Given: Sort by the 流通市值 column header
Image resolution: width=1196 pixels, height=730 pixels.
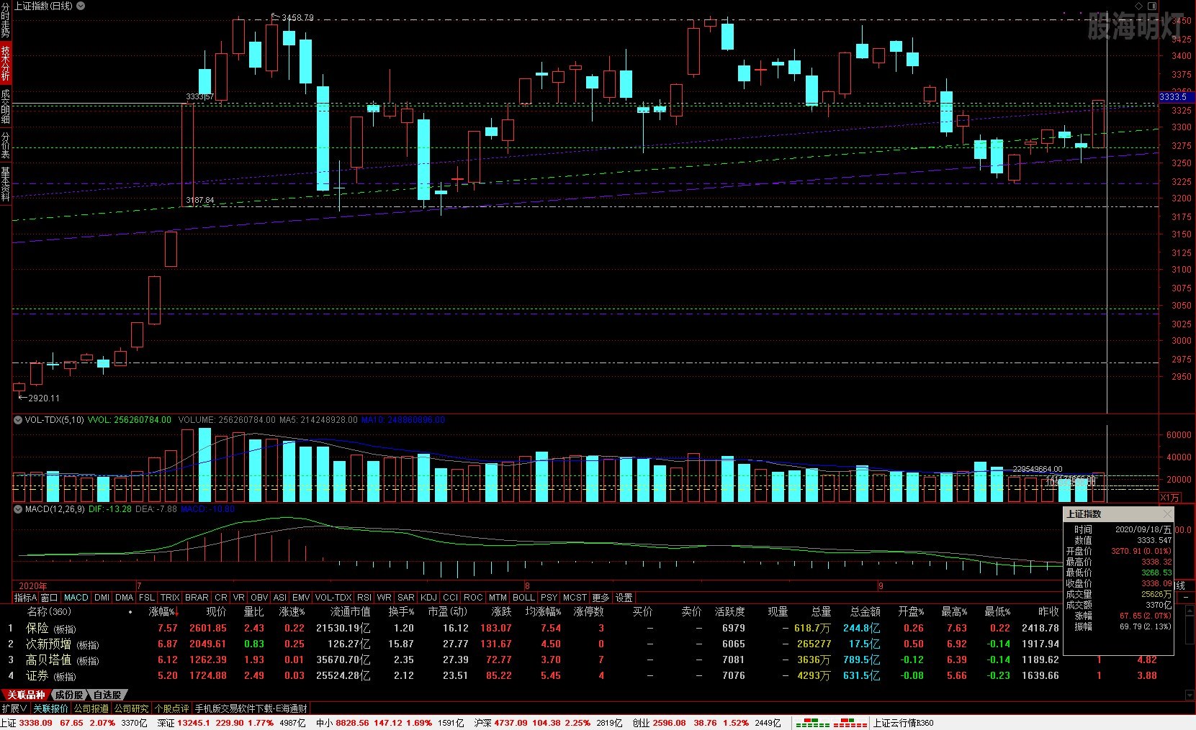Looking at the screenshot, I should [350, 612].
